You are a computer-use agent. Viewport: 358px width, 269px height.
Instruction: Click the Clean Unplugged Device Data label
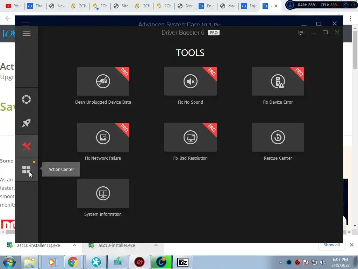pyautogui.click(x=103, y=102)
